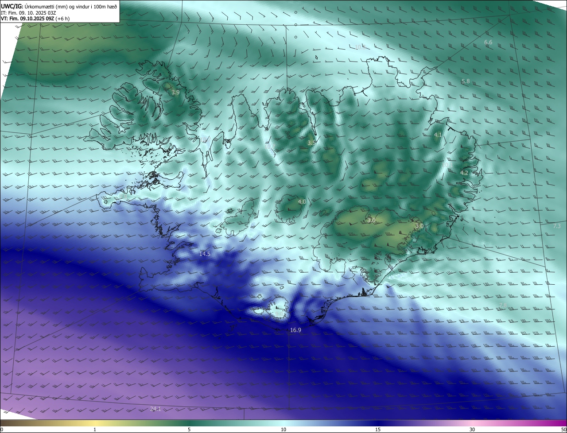Click the 4.0 value label
This screenshot has height=433, width=567.
(x=302, y=202)
